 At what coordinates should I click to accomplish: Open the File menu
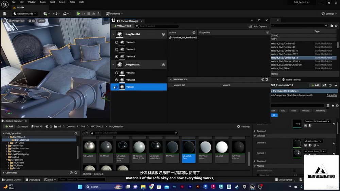[x=14, y=2]
